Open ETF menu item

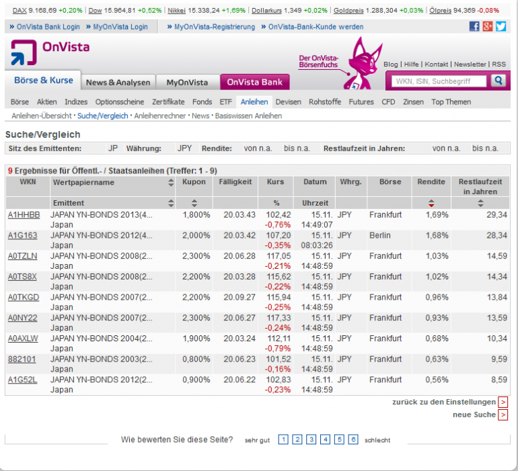[226, 102]
